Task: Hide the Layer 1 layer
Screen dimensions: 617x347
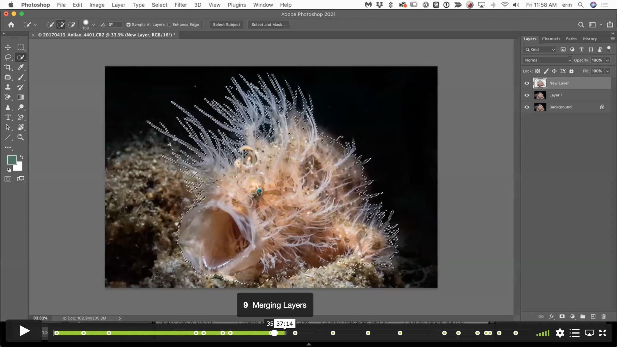Action: point(527,95)
